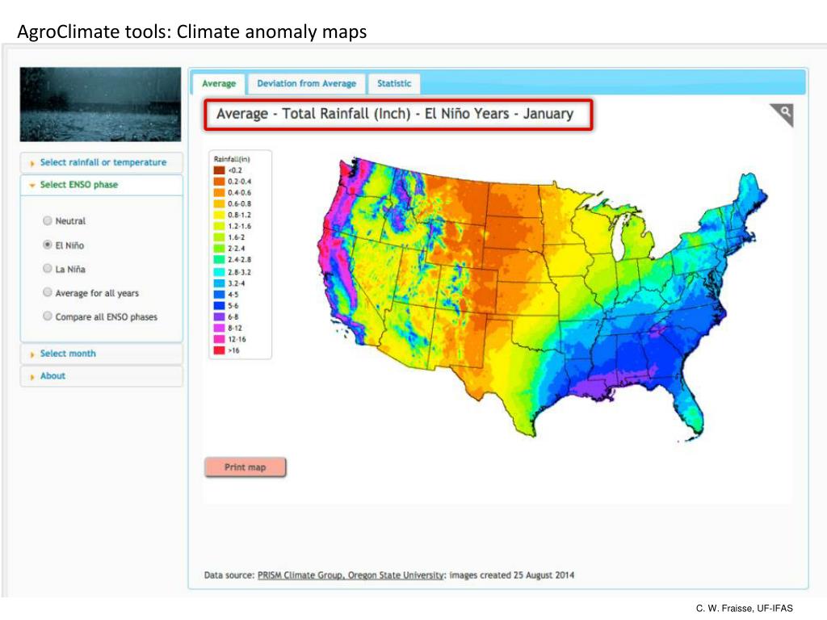Expand the Select month section
Screen dimensions: 827x620
click(x=102, y=354)
